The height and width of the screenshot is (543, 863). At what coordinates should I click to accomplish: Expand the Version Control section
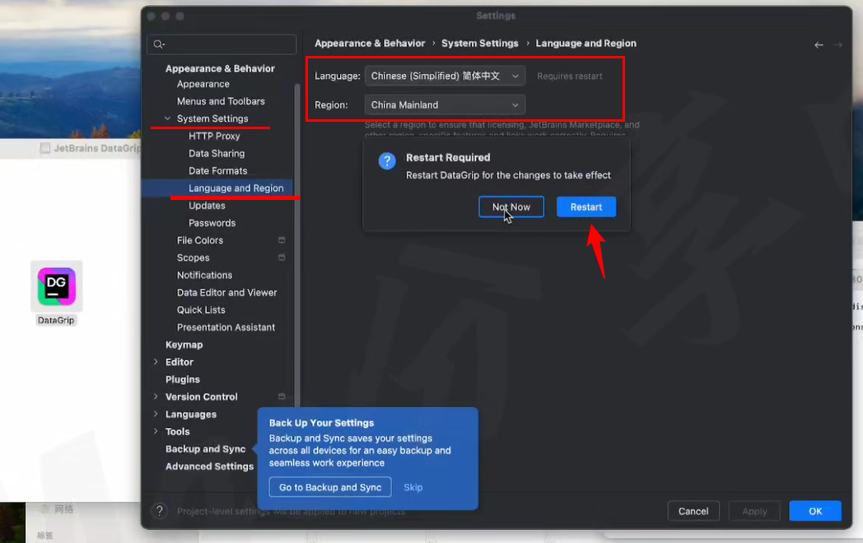(156, 397)
